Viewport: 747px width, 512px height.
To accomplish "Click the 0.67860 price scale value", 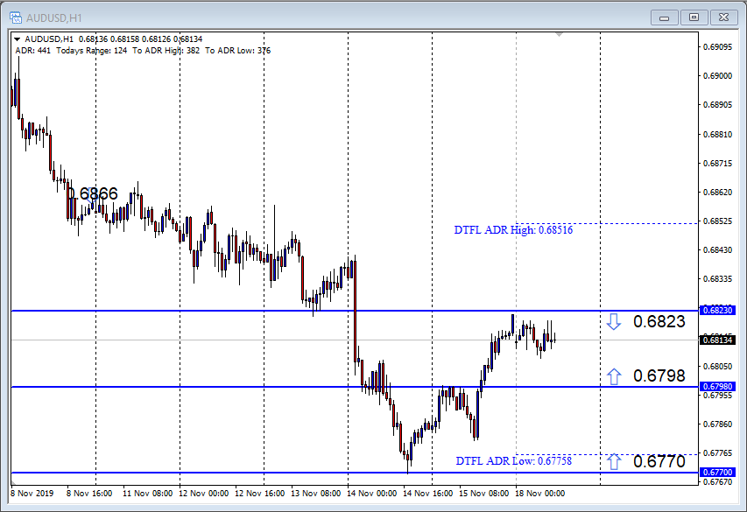I will click(x=717, y=424).
